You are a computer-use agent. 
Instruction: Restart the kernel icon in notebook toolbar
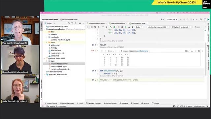tap(122, 27)
